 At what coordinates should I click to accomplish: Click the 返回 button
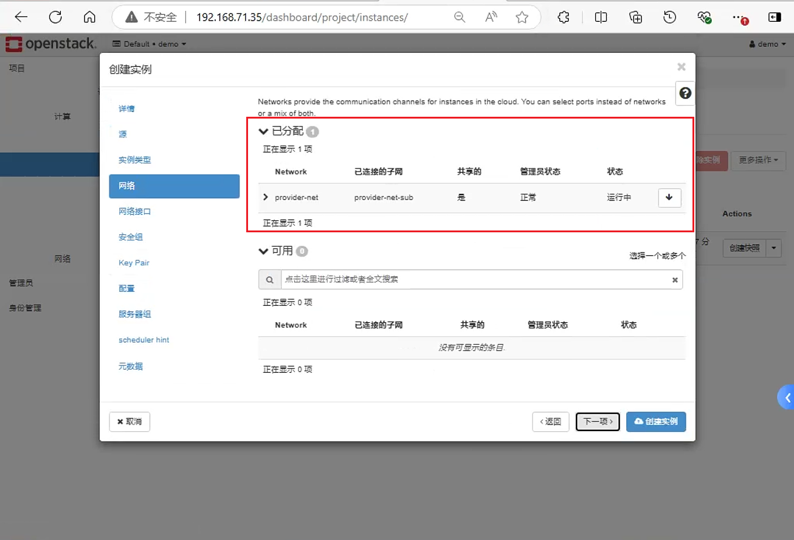pos(551,421)
